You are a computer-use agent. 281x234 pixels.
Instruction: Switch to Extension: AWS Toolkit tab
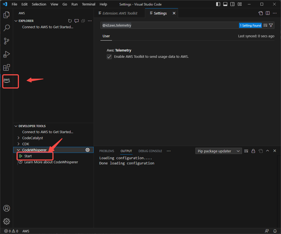tap(120, 13)
